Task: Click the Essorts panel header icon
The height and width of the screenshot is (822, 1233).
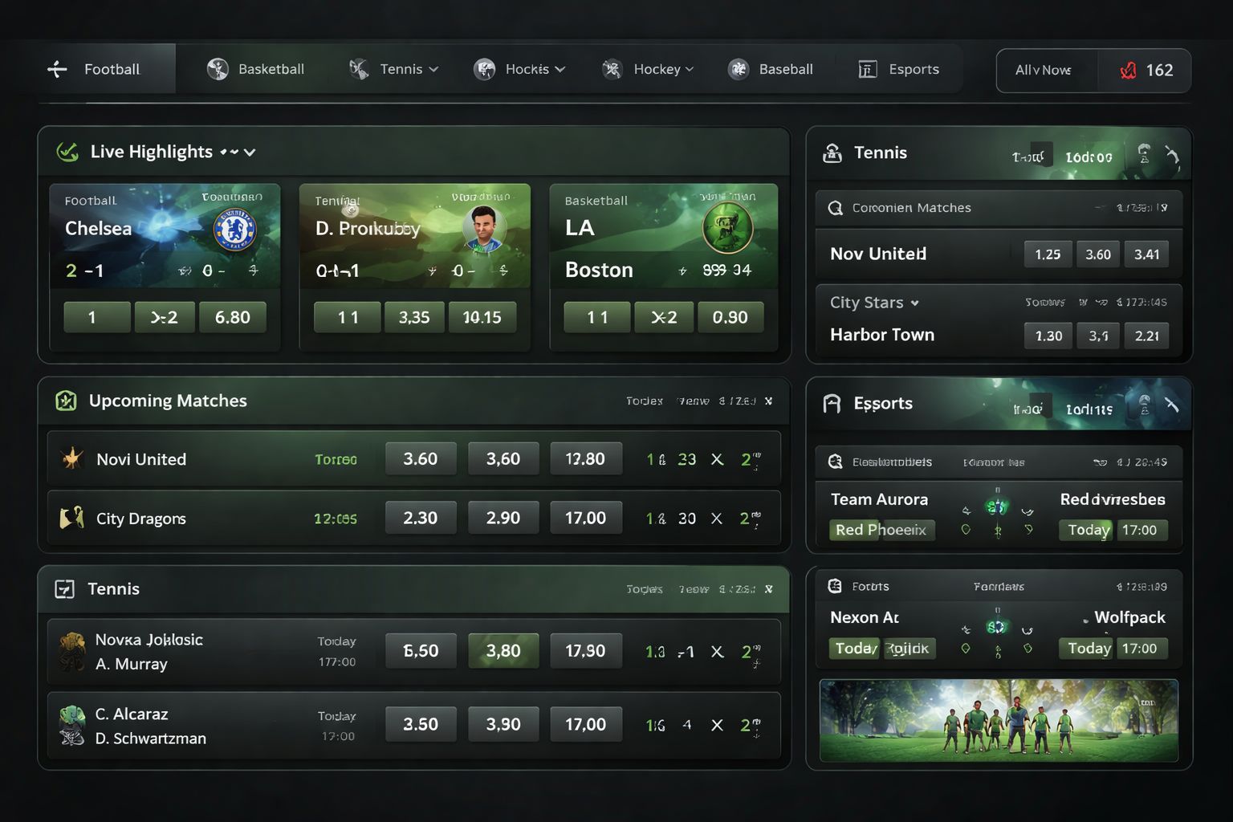Action: click(832, 403)
